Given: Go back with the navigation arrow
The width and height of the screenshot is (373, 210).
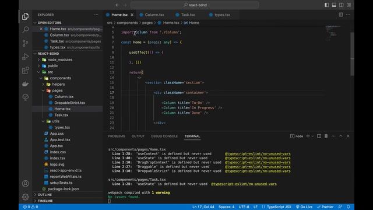Looking at the screenshot, I should pyautogui.click(x=117, y=5).
